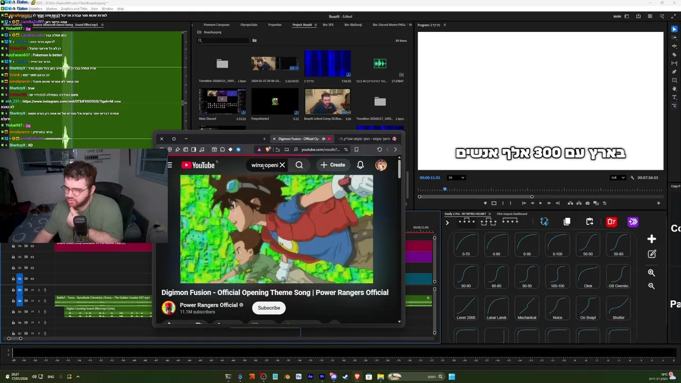
Task: Click the play button in Program monitor
Action: point(541,203)
